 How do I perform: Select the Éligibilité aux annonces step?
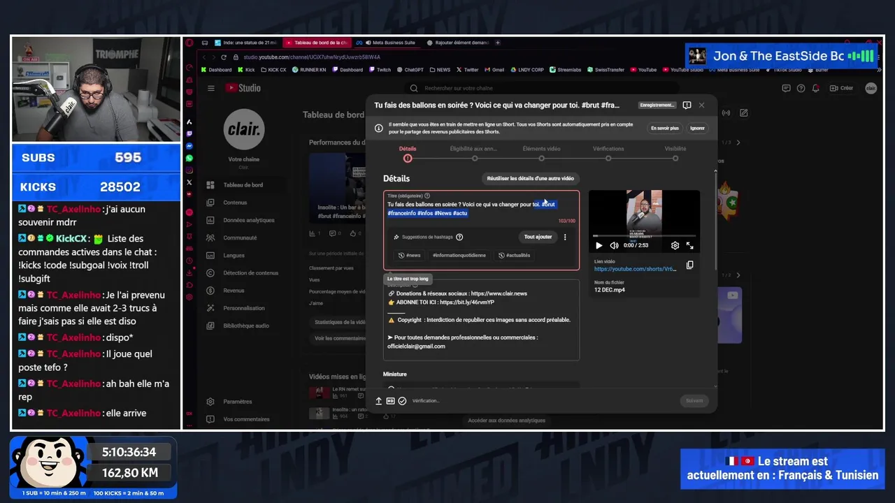click(x=474, y=153)
